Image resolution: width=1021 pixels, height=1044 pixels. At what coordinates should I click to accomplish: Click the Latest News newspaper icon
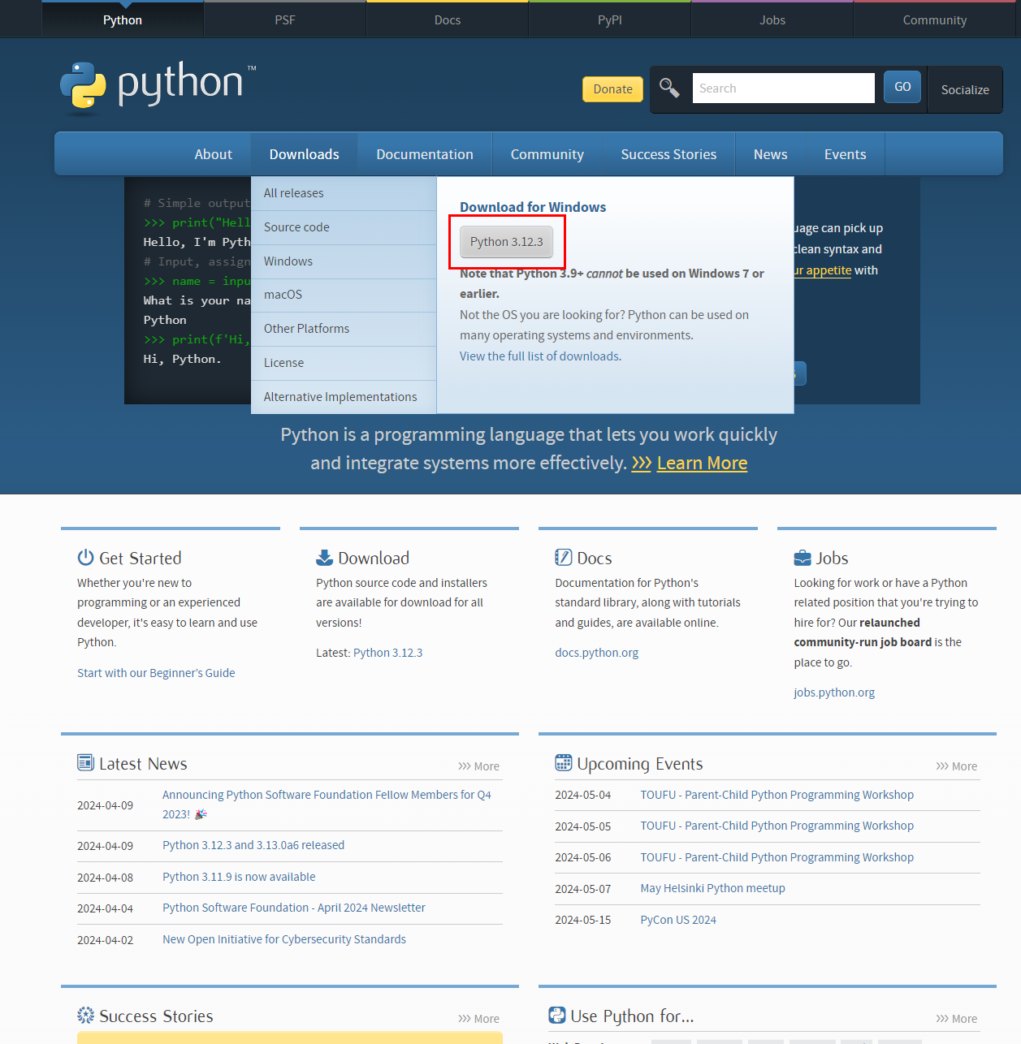[x=85, y=762]
